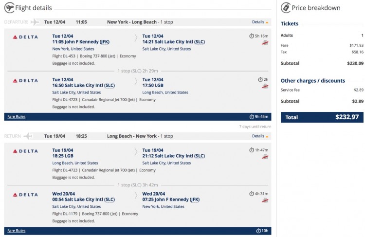Click the Long Beach - New York route
The height and width of the screenshot is (237, 365).
132,136
